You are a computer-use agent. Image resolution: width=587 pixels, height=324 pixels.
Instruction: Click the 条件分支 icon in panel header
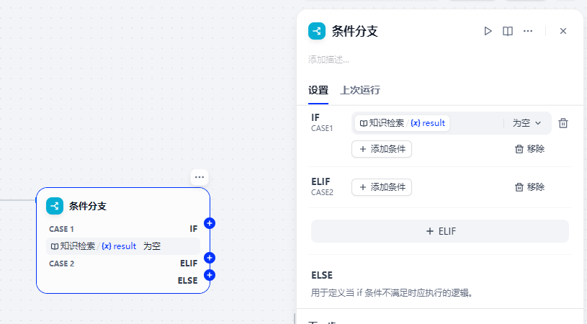click(317, 31)
